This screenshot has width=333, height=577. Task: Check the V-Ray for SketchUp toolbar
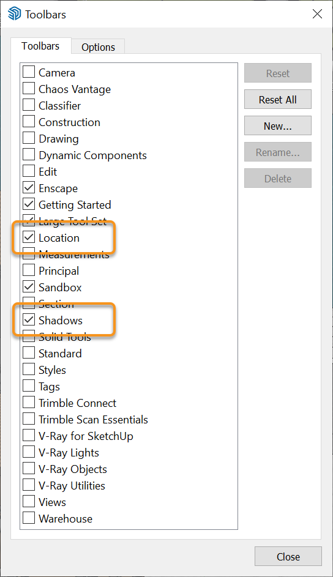coord(29,435)
